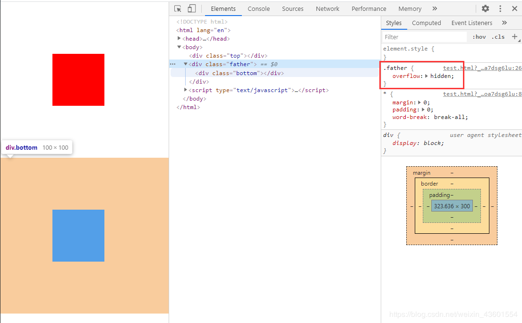
Task: Click the box model padding label
Action: coord(439,195)
